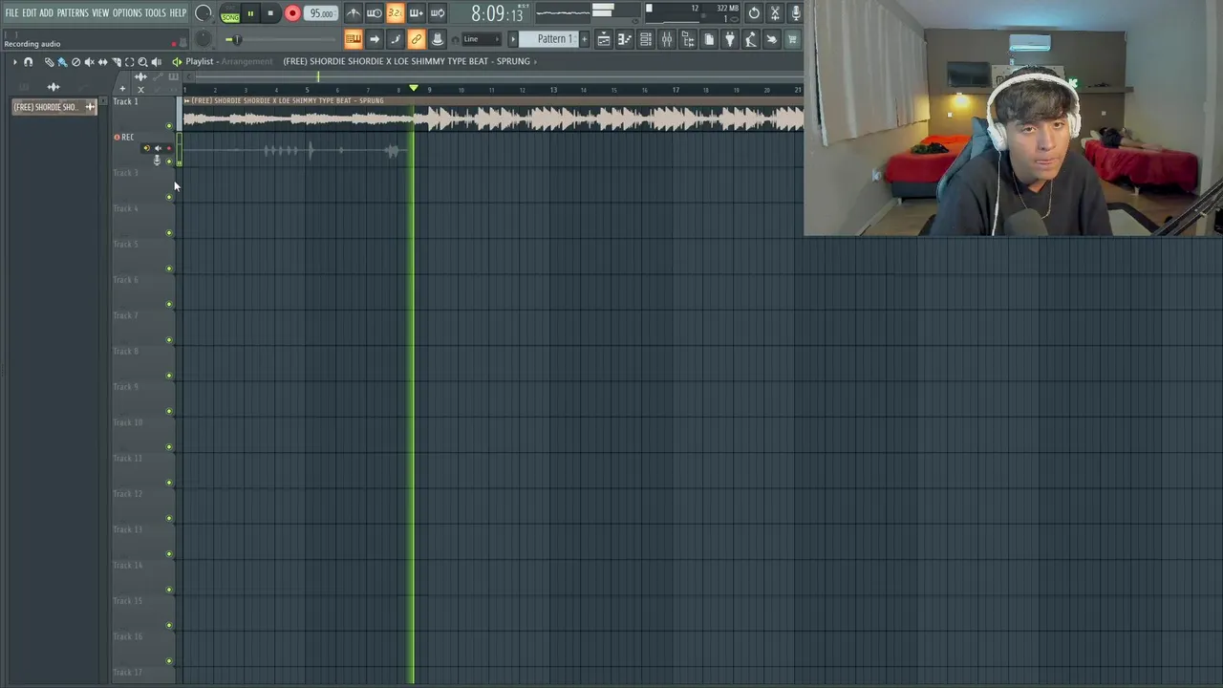Click the step editing arrow icon

click(x=375, y=39)
